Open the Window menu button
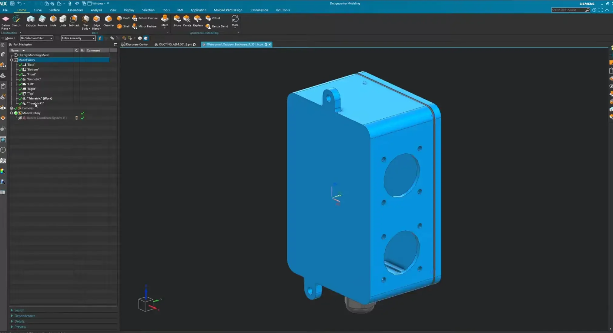Screen dimensions: 613x333 [x=98, y=3]
